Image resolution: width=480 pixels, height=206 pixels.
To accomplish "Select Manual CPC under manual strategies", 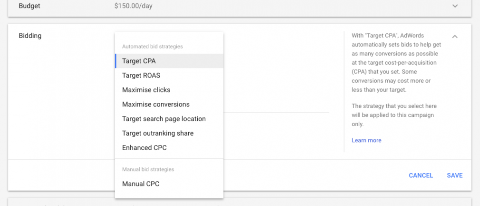I will tap(169, 184).
